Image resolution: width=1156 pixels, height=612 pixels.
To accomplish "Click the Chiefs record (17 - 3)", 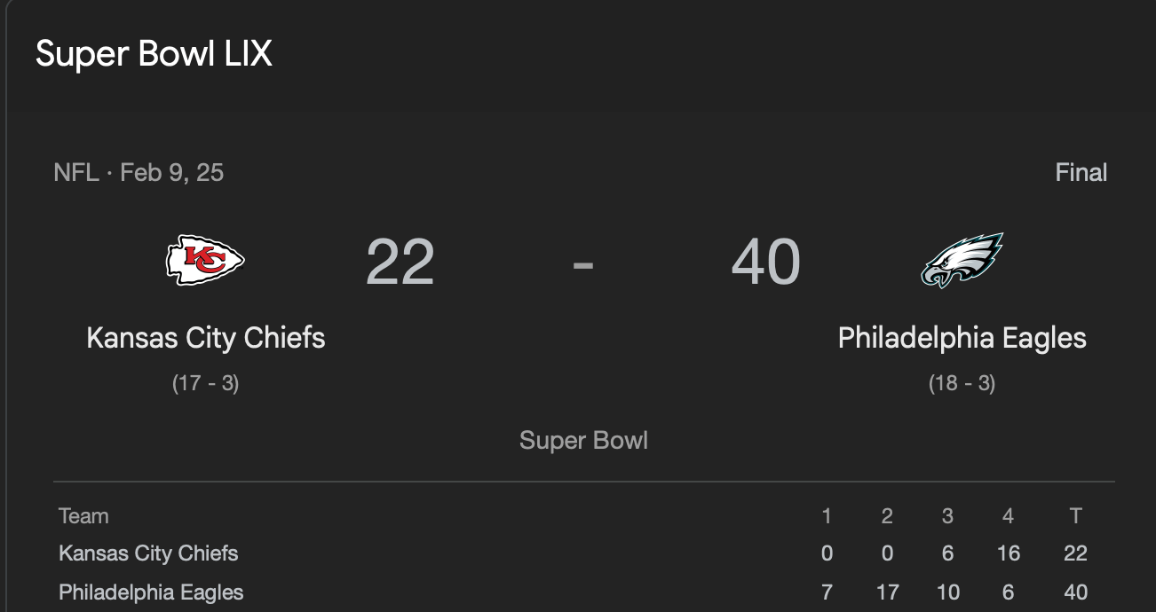I will pos(206,383).
